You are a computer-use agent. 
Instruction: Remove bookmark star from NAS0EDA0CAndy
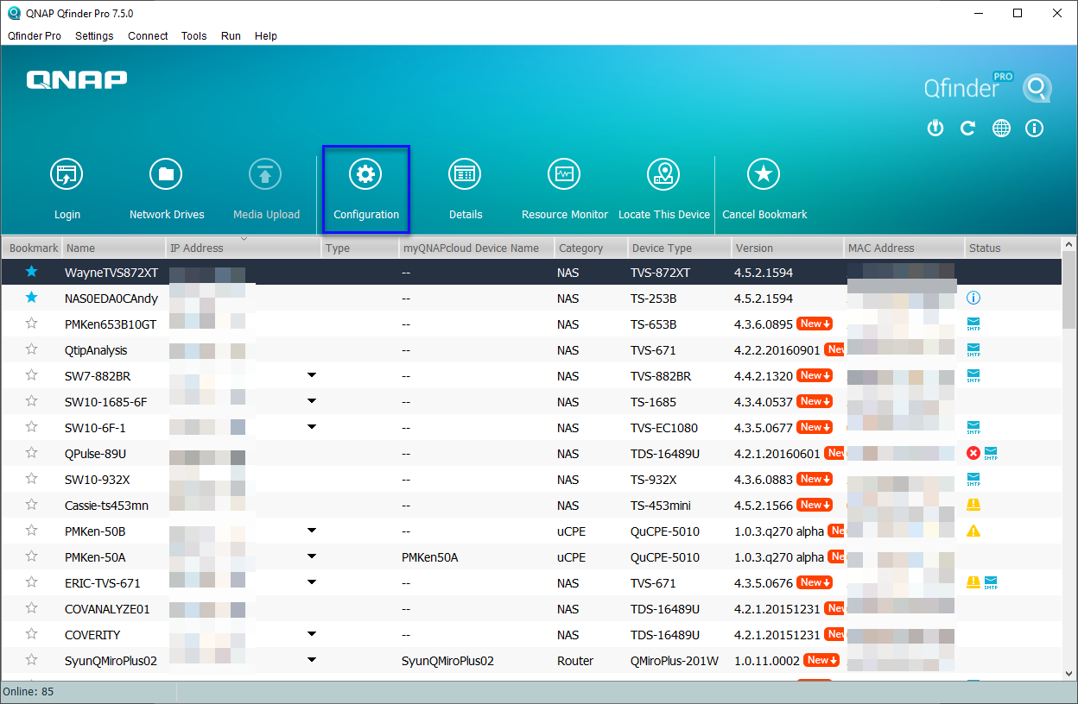32,298
